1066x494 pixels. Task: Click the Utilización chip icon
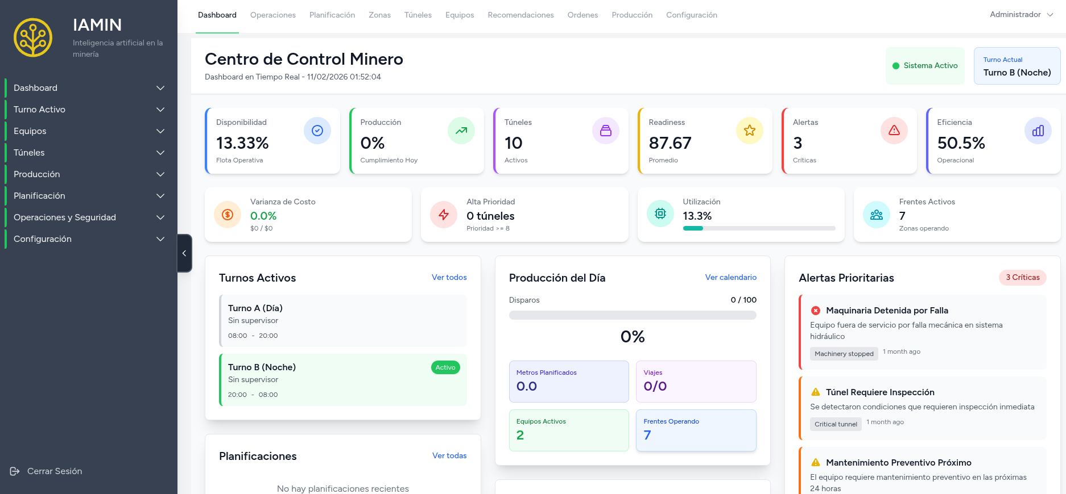[x=660, y=214]
